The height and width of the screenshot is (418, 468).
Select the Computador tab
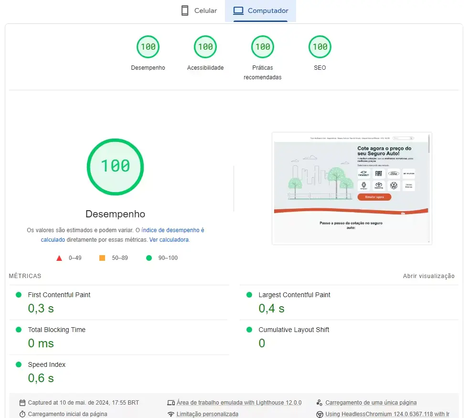tap(260, 10)
